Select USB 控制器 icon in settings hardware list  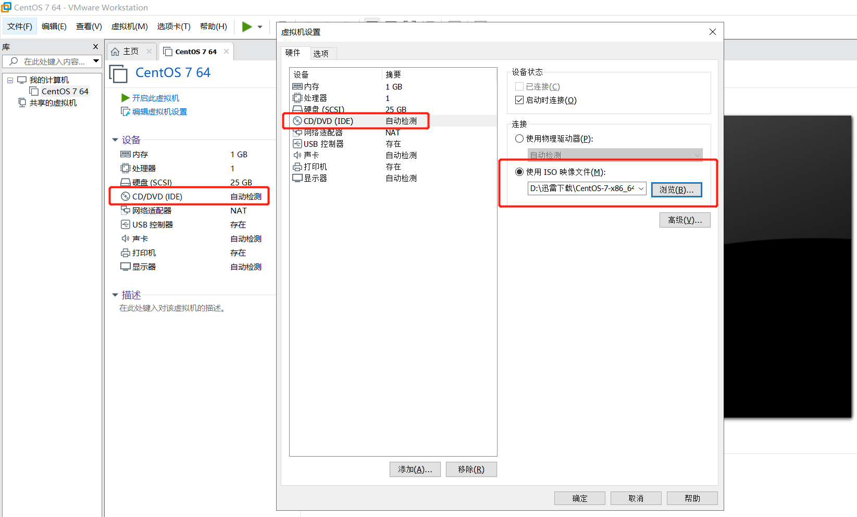(x=297, y=144)
